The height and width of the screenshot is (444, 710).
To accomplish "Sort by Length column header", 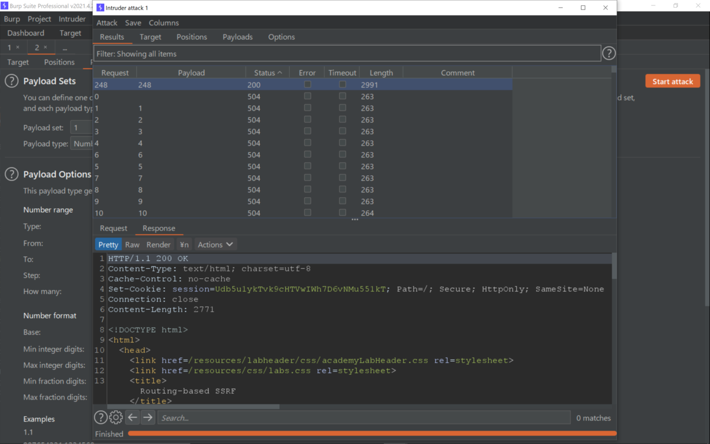I will (x=381, y=73).
